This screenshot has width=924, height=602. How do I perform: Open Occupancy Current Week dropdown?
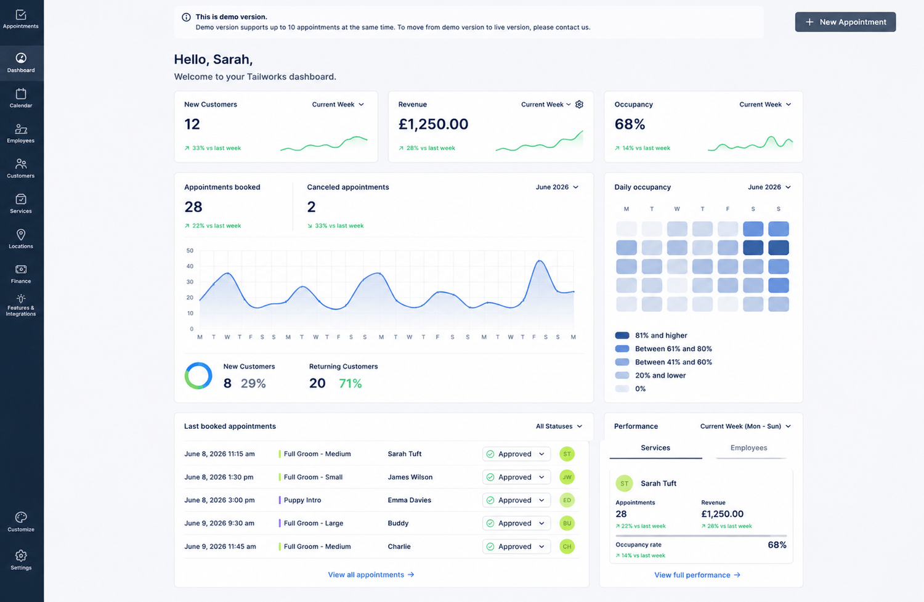point(765,105)
